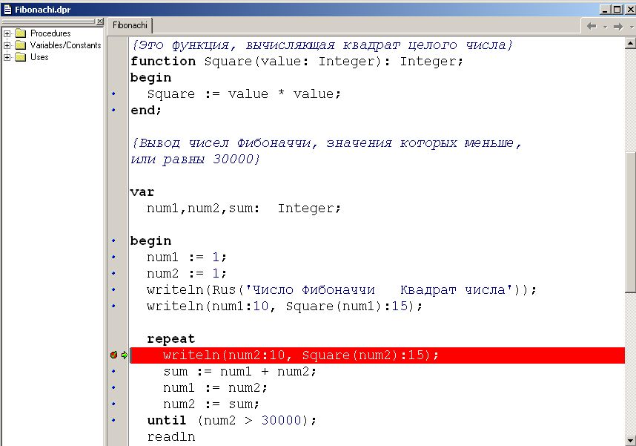636x446 pixels.
Task: Minimize the Fibonachi.dpr window
Action: pyautogui.click(x=605, y=10)
